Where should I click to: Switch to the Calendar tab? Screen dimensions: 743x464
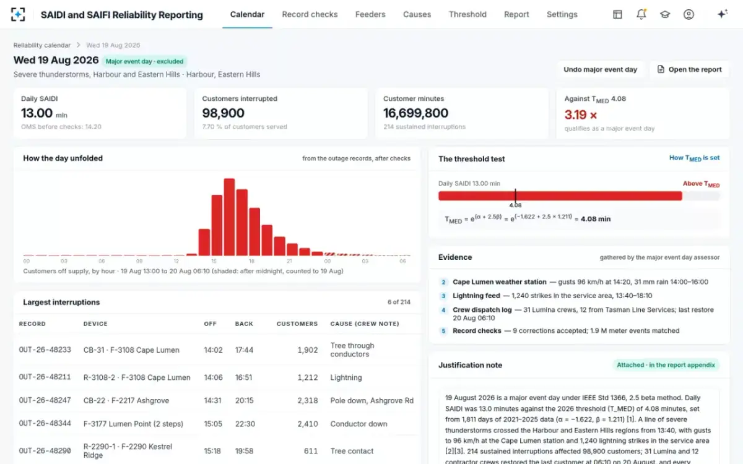[x=247, y=14]
